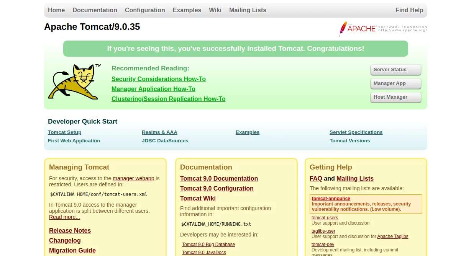Viewport: 461px width, 256px height.
Task: Click the Developer Quick Start heading
Action: tap(82, 122)
